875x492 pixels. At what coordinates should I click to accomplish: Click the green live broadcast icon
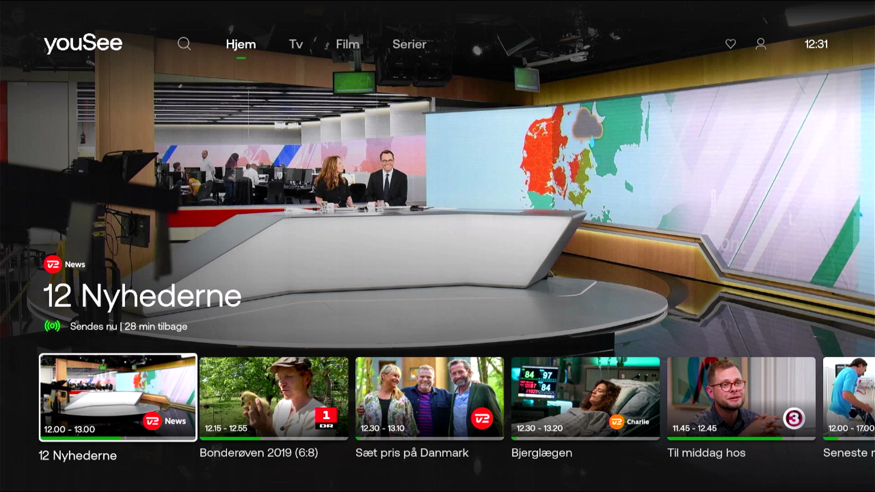52,326
